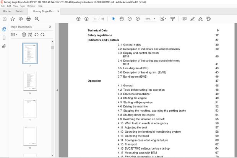Click '4.6 Driving the machine' entry
The image size is (237, 158).
tap(133, 106)
